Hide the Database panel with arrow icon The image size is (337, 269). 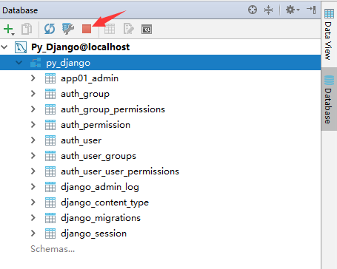tap(311, 10)
